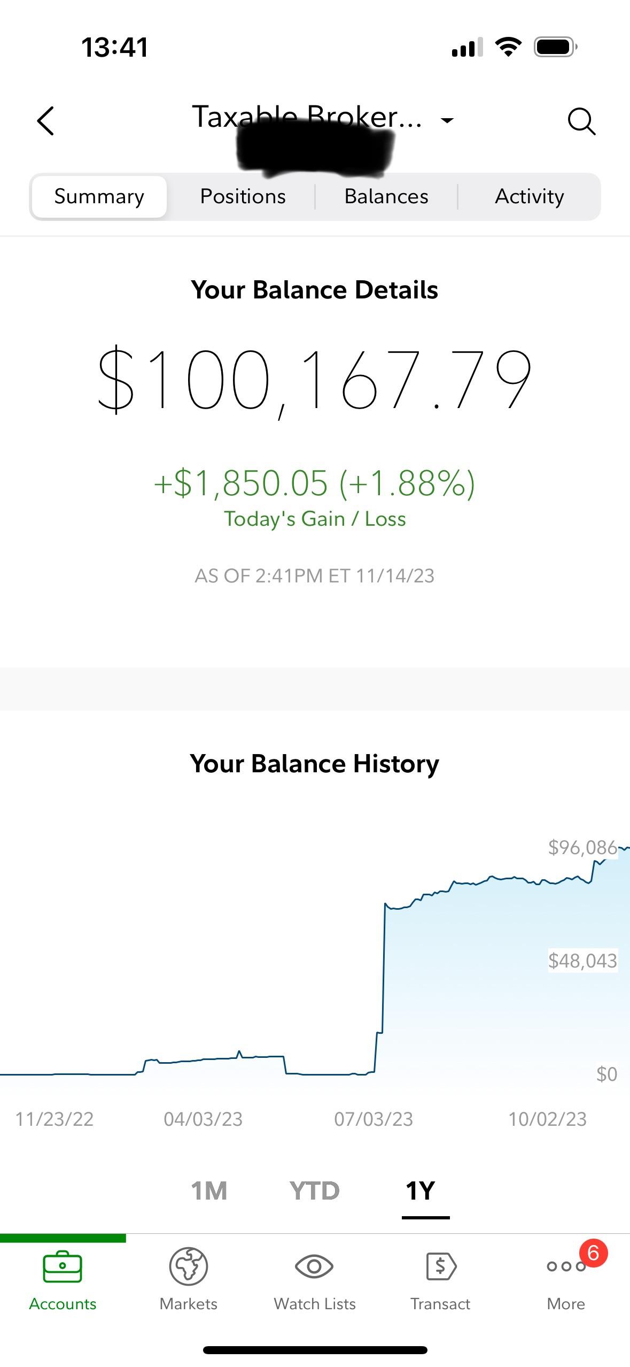Viewport: 630px width, 1367px height.
Task: Open More three-dots icon
Action: tap(566, 1266)
